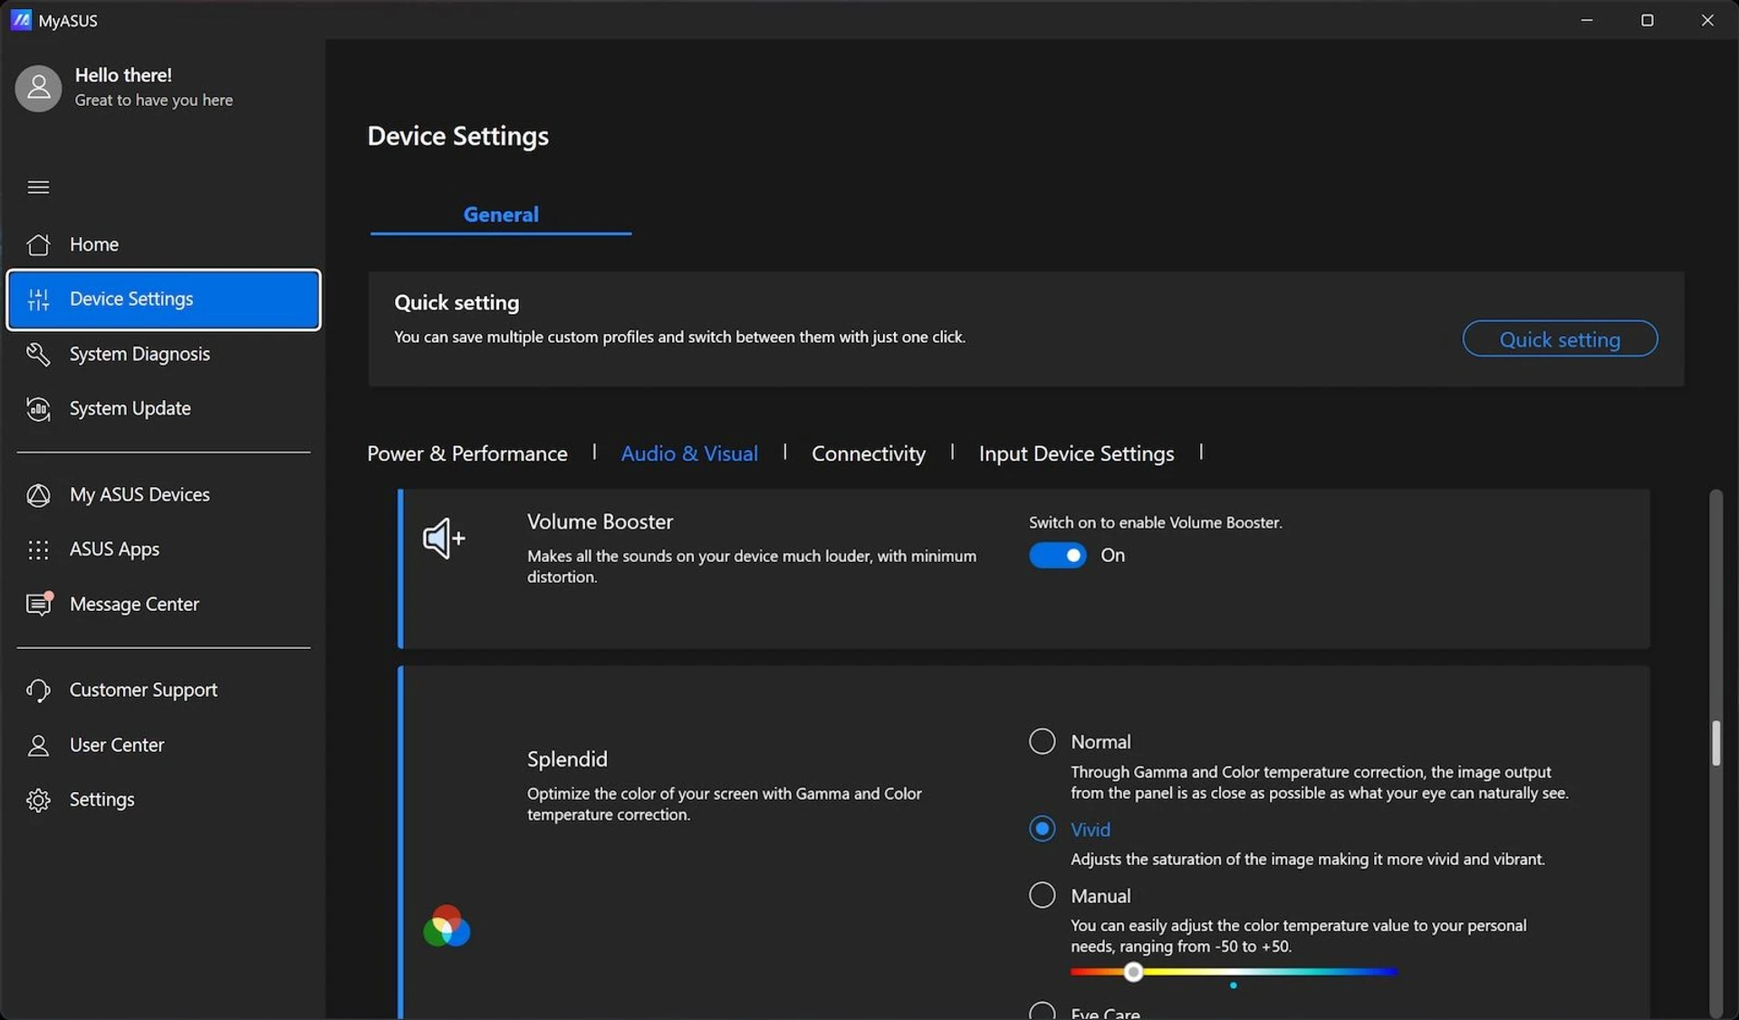Select the Eye Care option
The image size is (1739, 1020).
(x=1042, y=1011)
